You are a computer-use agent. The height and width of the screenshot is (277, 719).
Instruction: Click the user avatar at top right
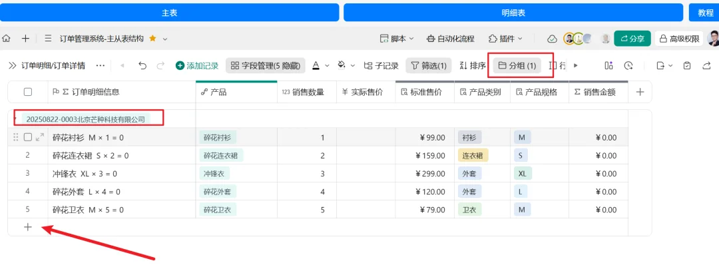point(713,39)
